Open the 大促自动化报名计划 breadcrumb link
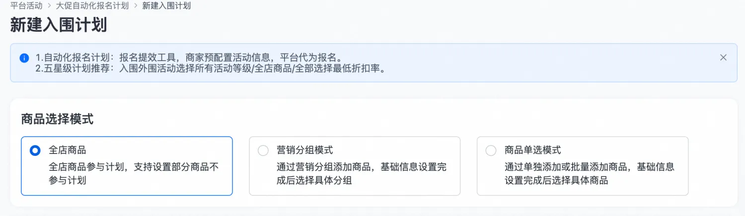 coord(92,6)
